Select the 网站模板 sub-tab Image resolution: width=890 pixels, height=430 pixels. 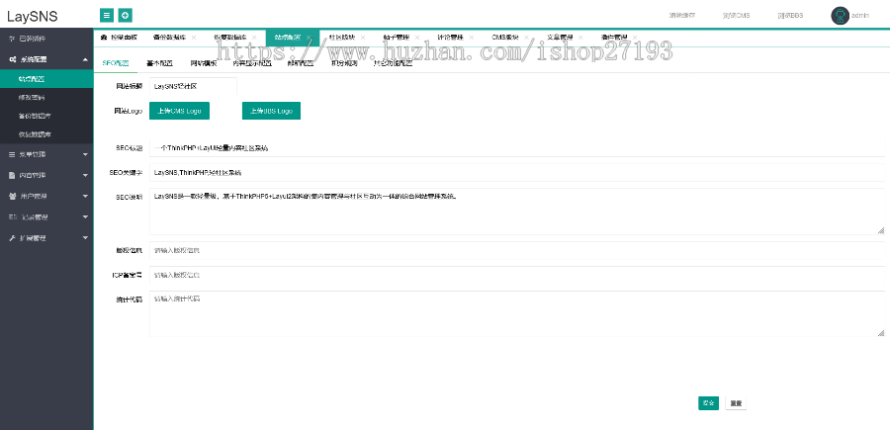pos(203,63)
